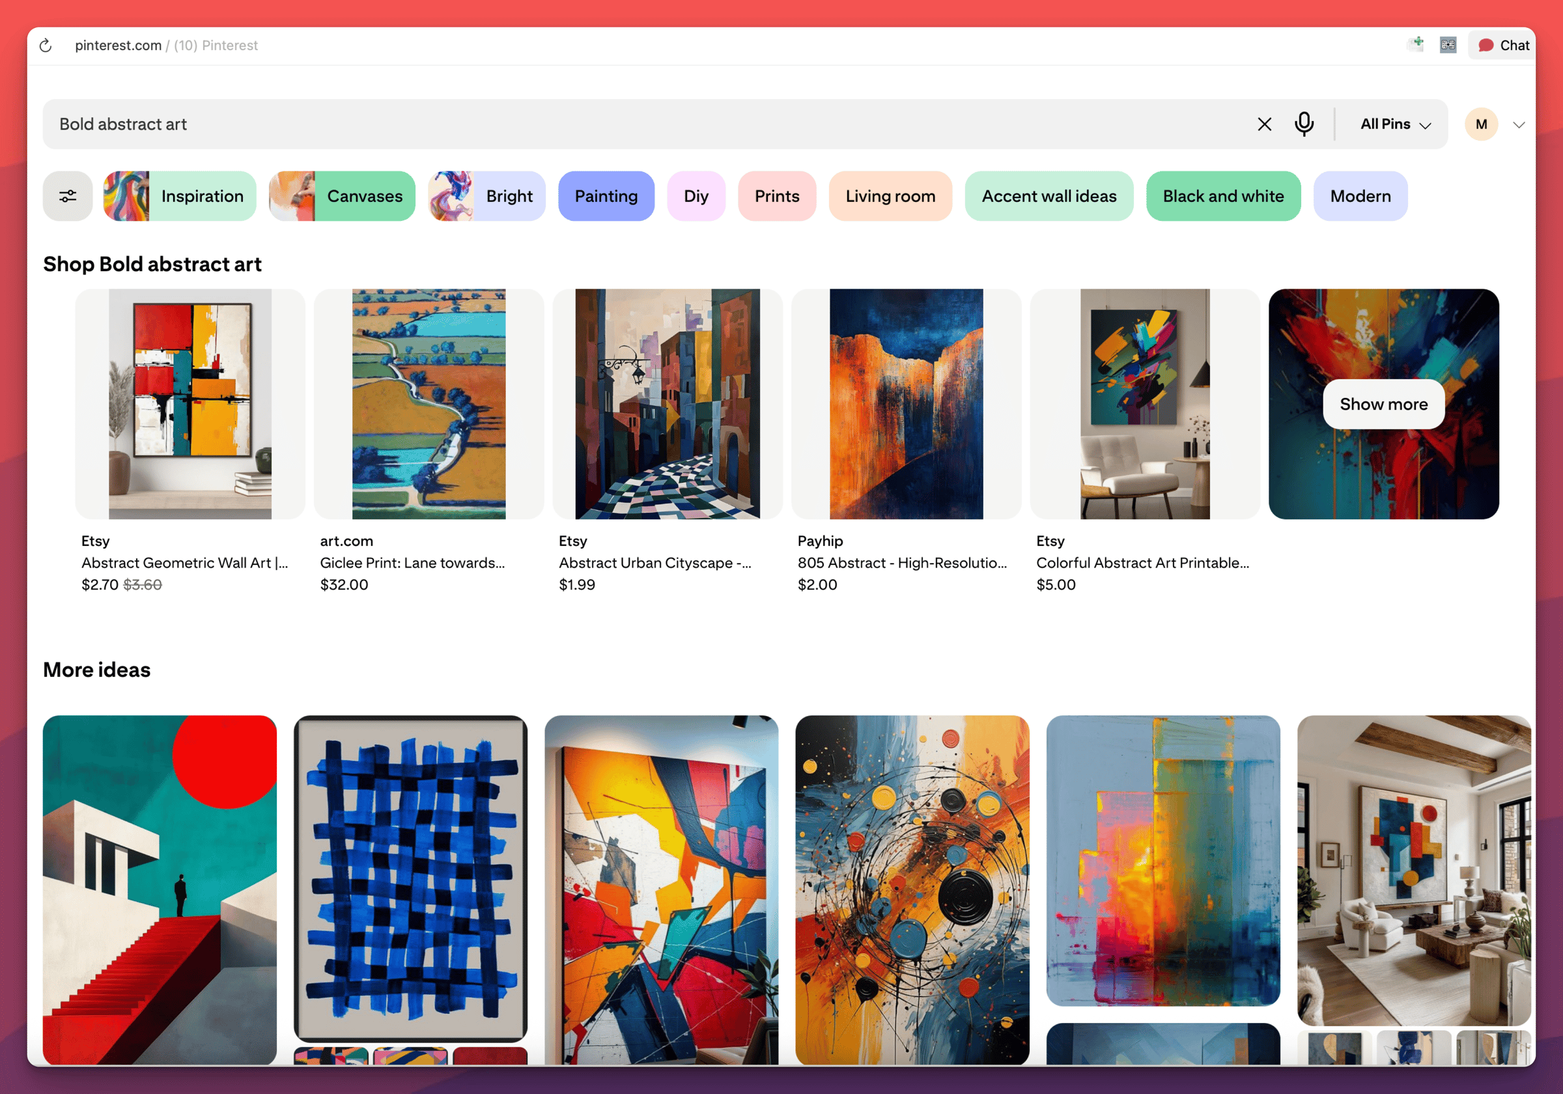Open the Chat button
This screenshot has height=1094, width=1563.
[1503, 45]
